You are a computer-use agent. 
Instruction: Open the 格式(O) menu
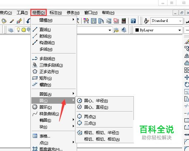6,12
